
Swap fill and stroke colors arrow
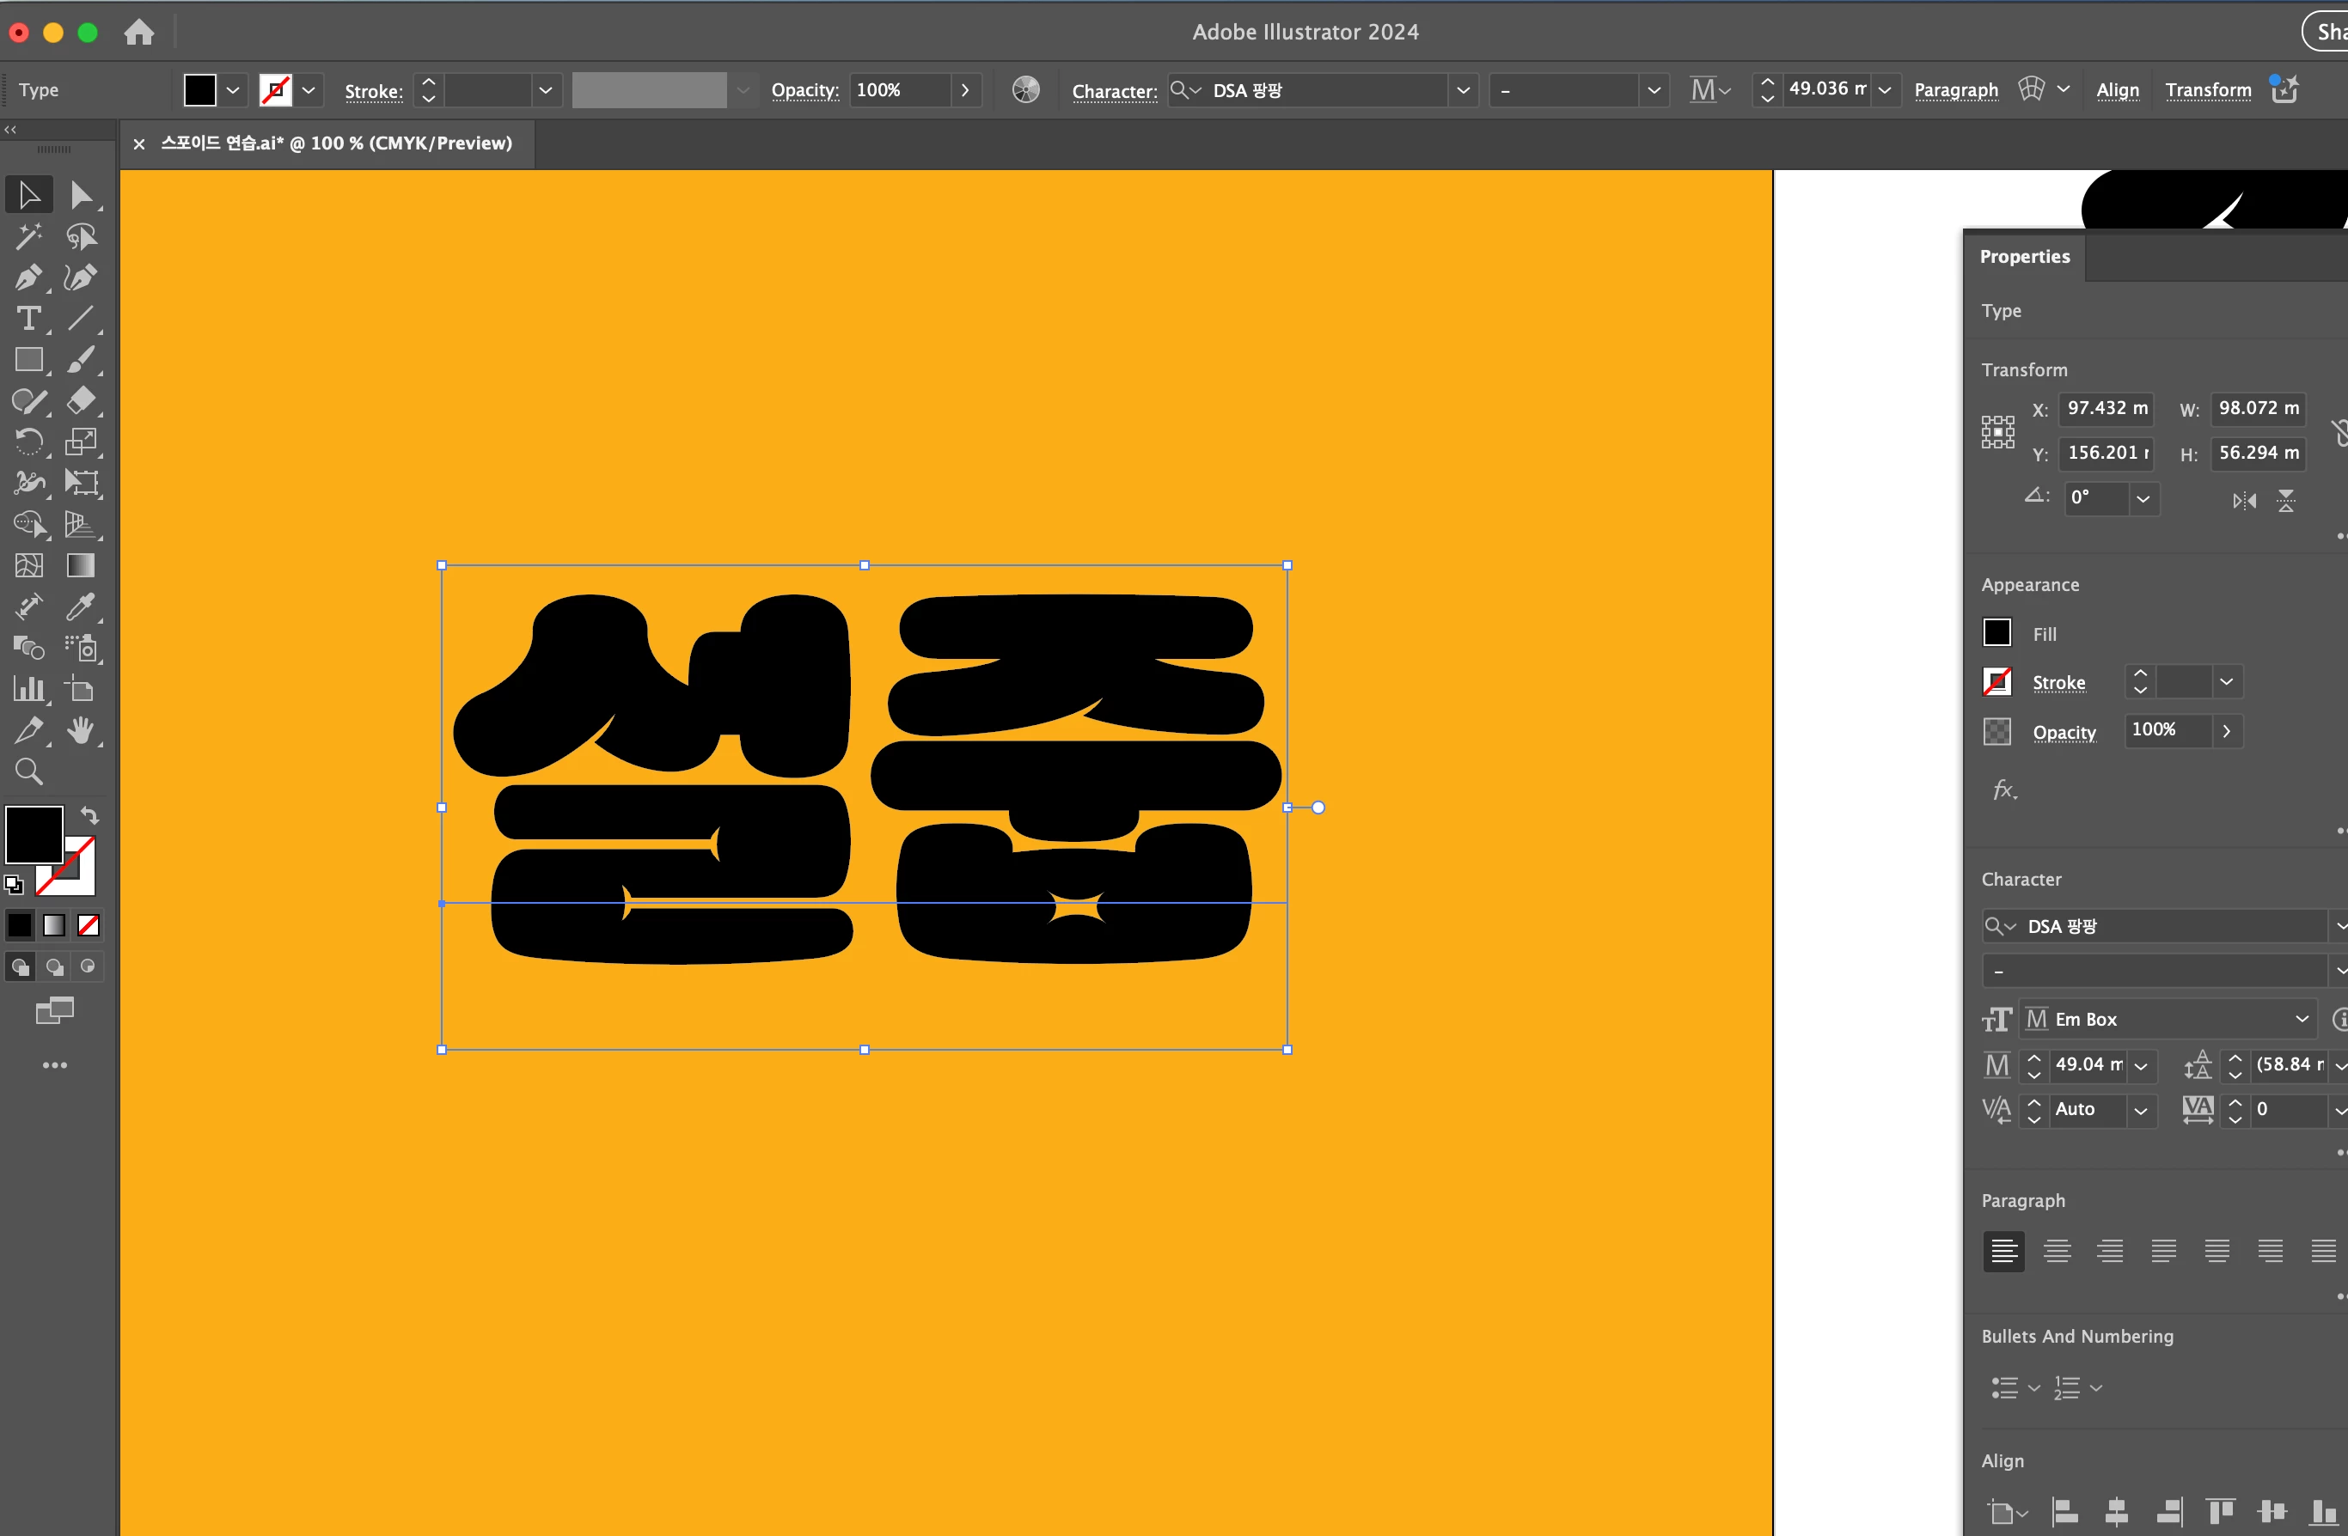click(89, 815)
